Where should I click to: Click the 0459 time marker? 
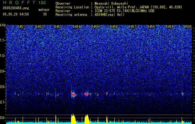(x=170, y=27)
